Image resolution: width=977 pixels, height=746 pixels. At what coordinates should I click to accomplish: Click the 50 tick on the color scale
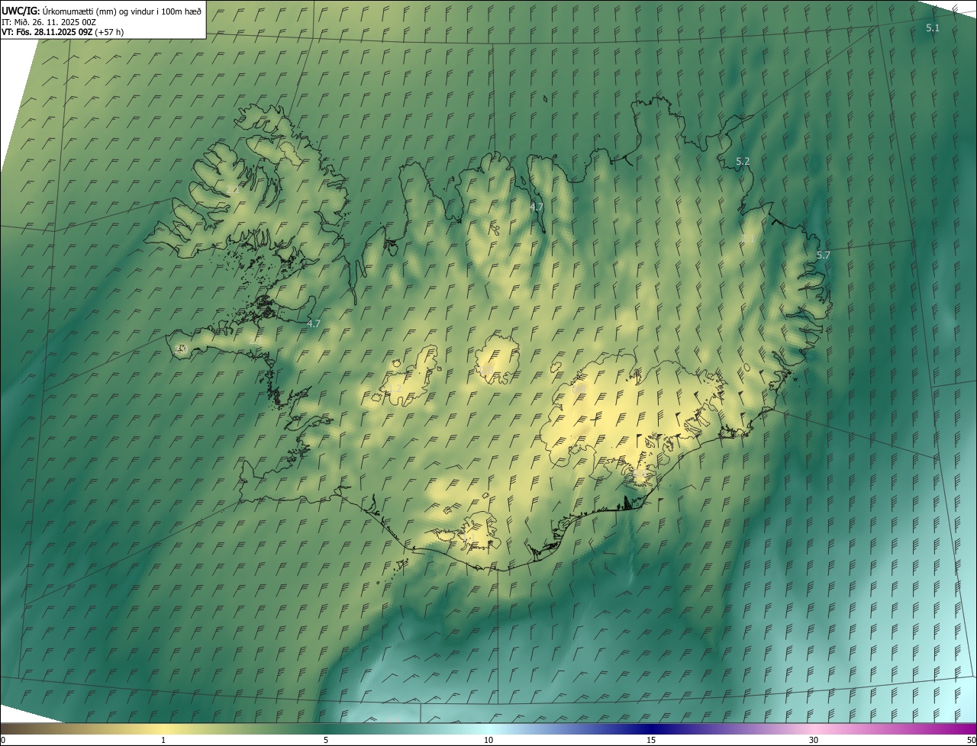tap(971, 740)
